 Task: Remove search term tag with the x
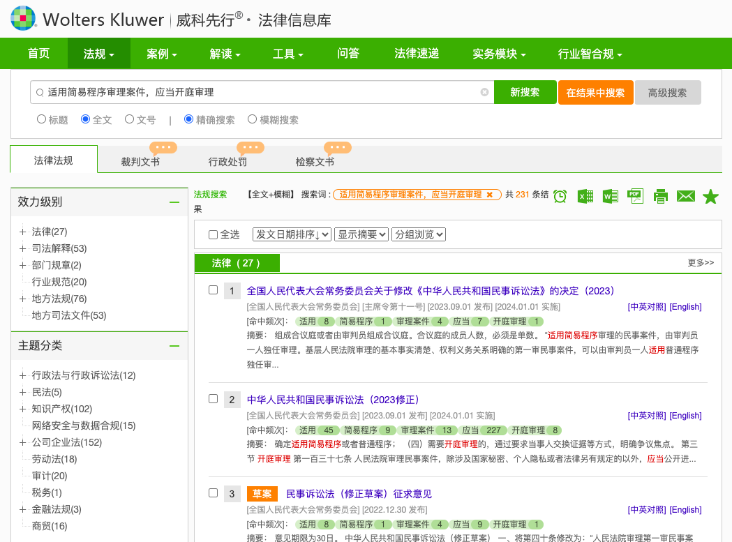490,195
